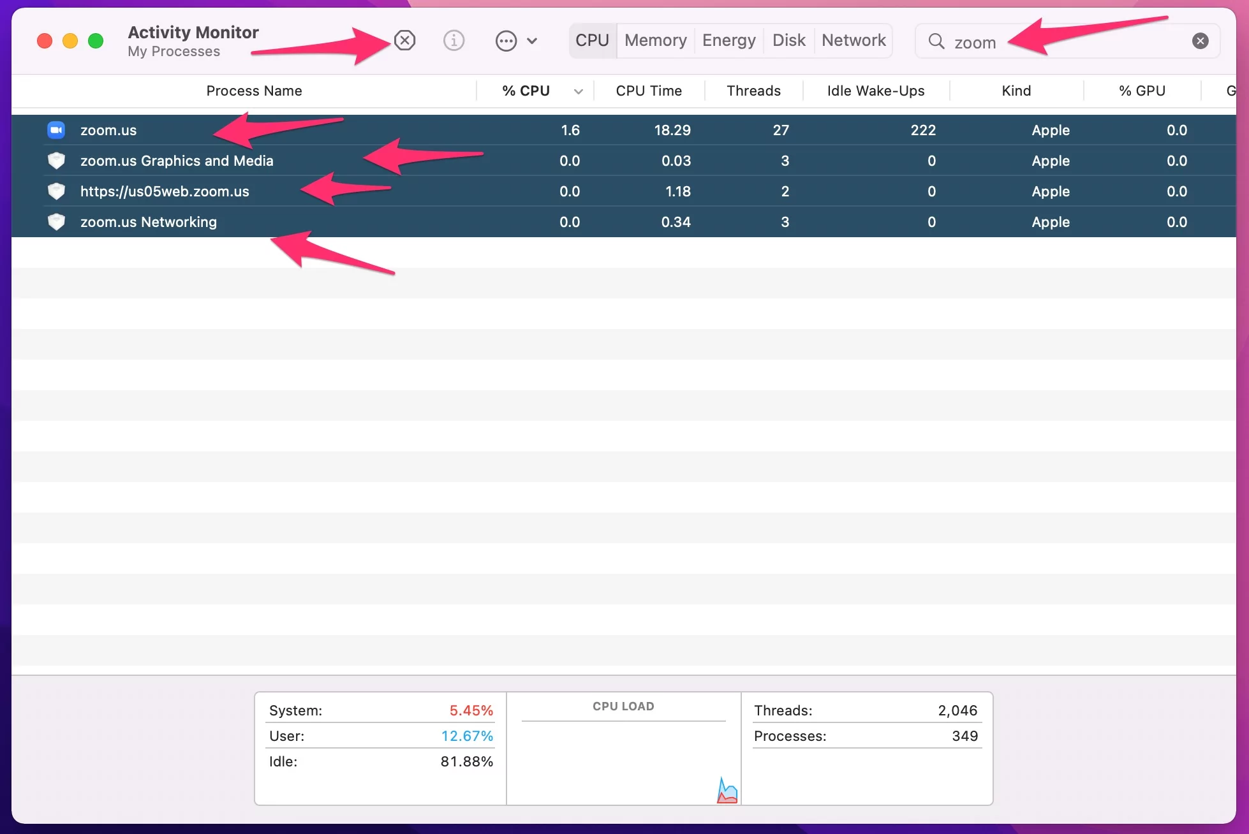Click shield icon beside zoom.us Networking
Image resolution: width=1249 pixels, height=834 pixels.
[x=56, y=222]
